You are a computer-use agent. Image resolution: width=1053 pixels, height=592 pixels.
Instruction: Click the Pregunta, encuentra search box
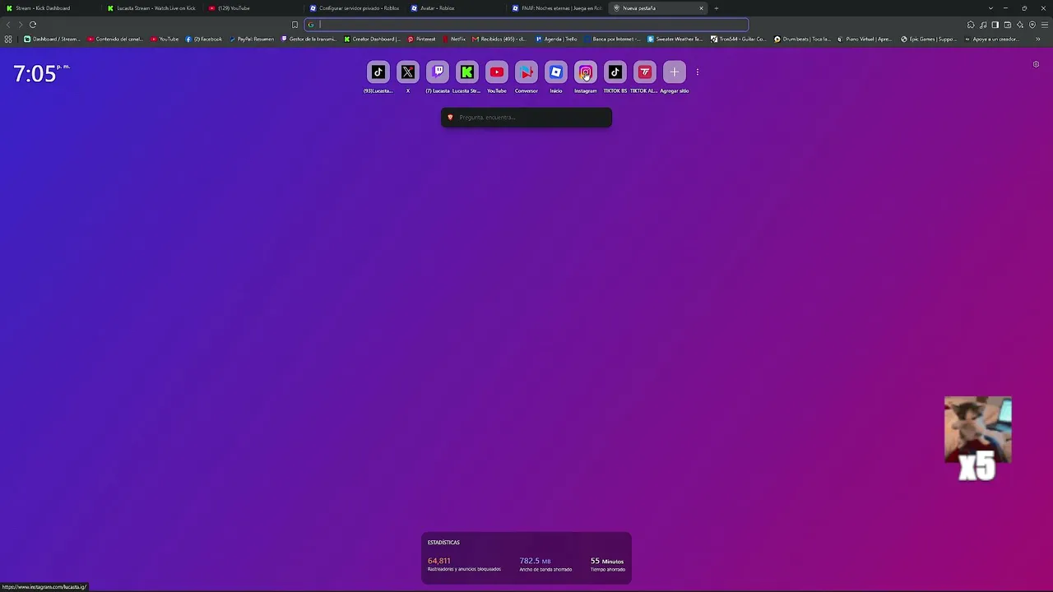coord(526,118)
